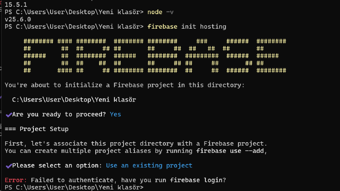
Task: Select the blue "Yes" answer text
Action: click(115, 114)
